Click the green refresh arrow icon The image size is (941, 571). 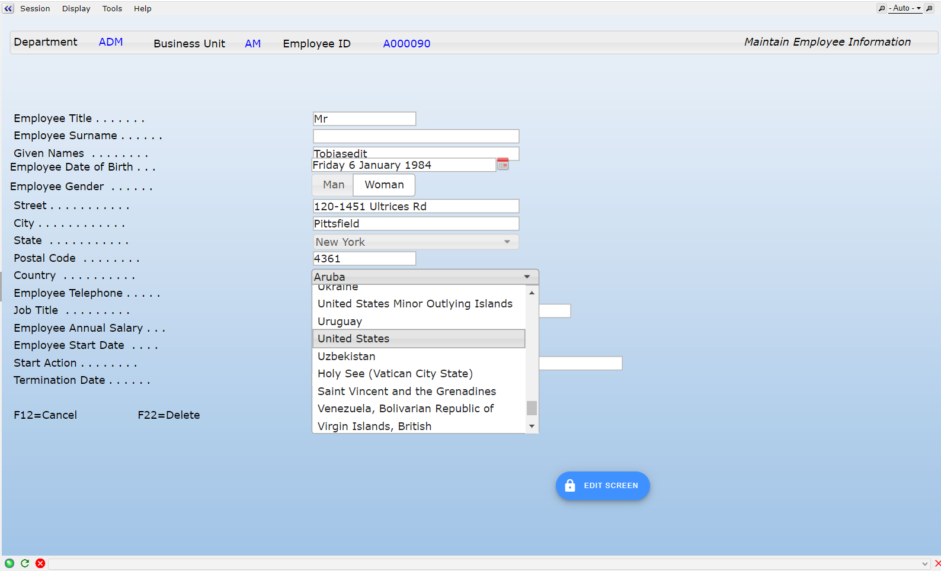(x=25, y=563)
